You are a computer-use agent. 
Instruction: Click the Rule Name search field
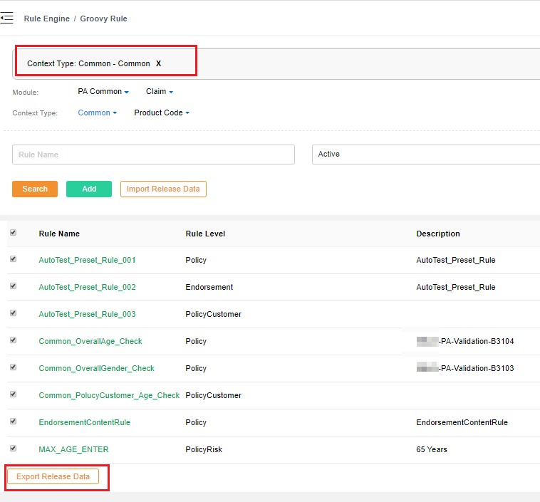tap(153, 155)
